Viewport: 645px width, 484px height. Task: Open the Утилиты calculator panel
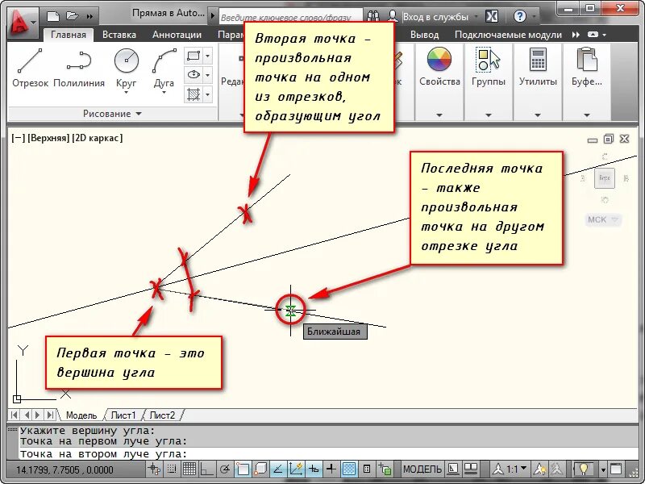point(538,66)
